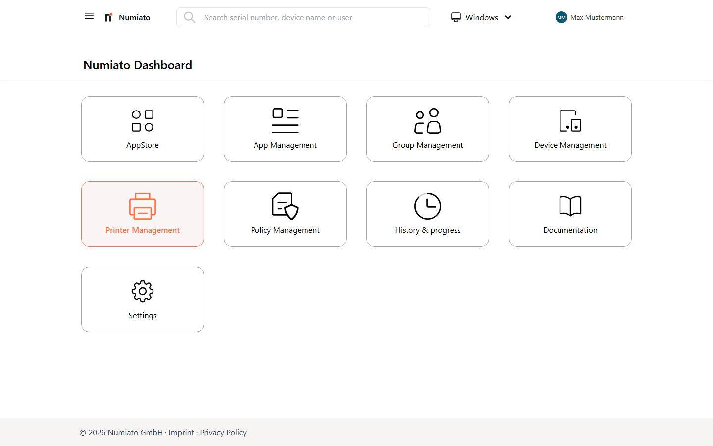Click the Device Management icon
713x446 pixels.
point(570,120)
